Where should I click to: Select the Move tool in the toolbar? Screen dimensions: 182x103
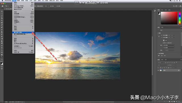pyautogui.click(x=2, y=11)
